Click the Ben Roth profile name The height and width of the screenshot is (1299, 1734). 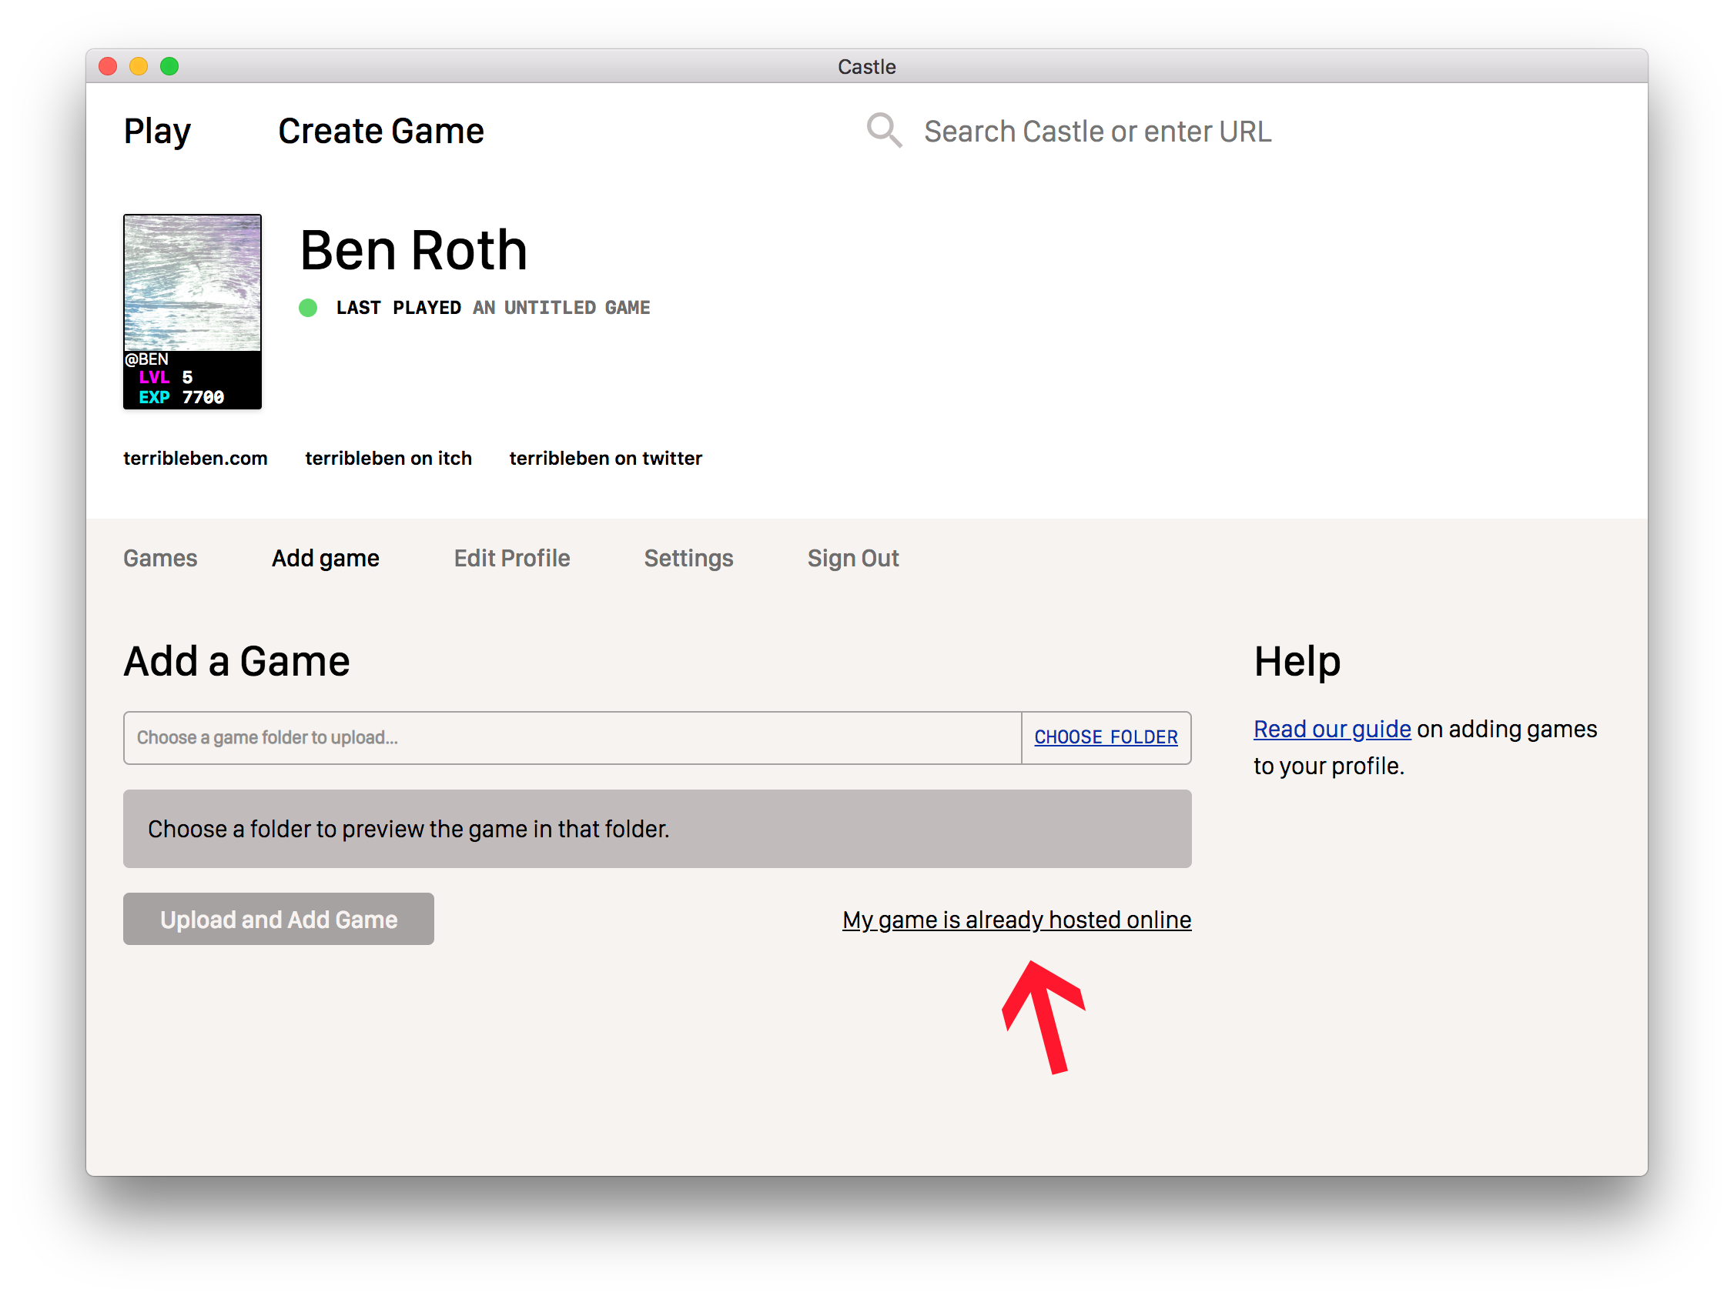[413, 251]
